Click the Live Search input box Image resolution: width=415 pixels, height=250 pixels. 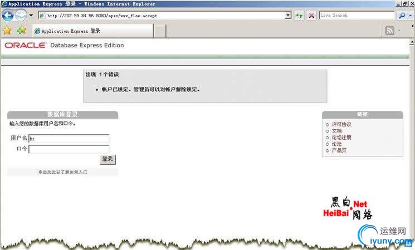(x=357, y=16)
